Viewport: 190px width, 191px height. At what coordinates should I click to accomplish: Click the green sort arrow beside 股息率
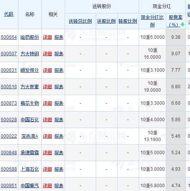[183, 25]
